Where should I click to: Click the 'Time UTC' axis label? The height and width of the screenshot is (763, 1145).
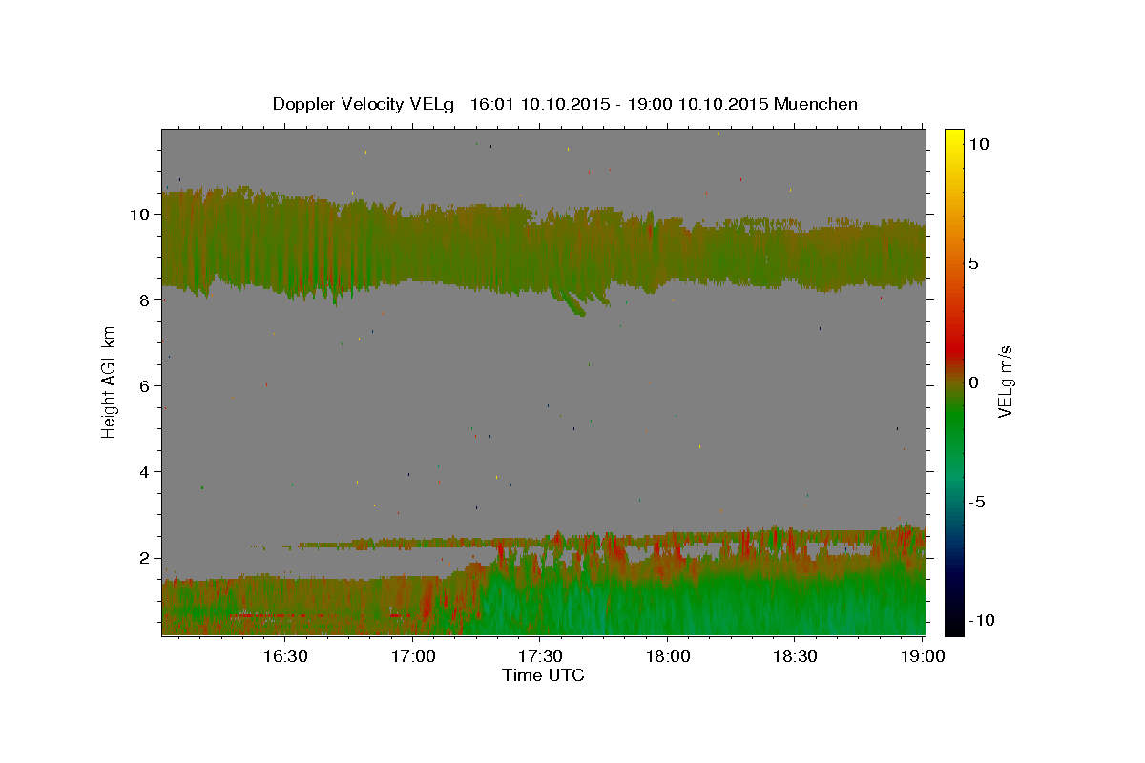pos(543,675)
